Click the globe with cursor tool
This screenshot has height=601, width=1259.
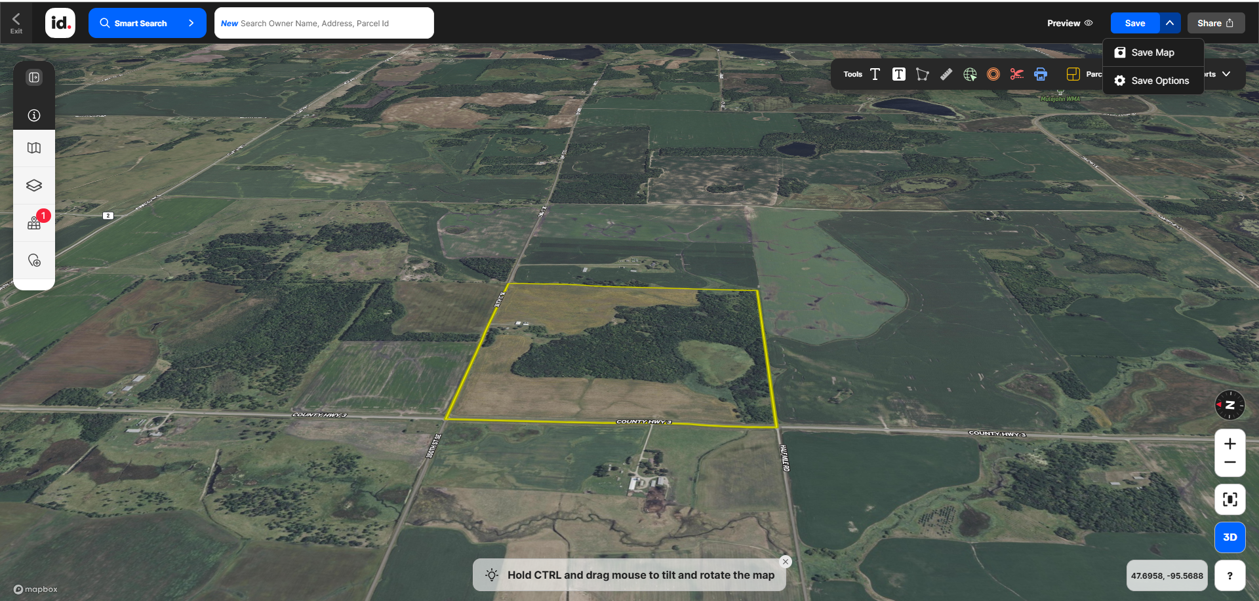click(970, 74)
